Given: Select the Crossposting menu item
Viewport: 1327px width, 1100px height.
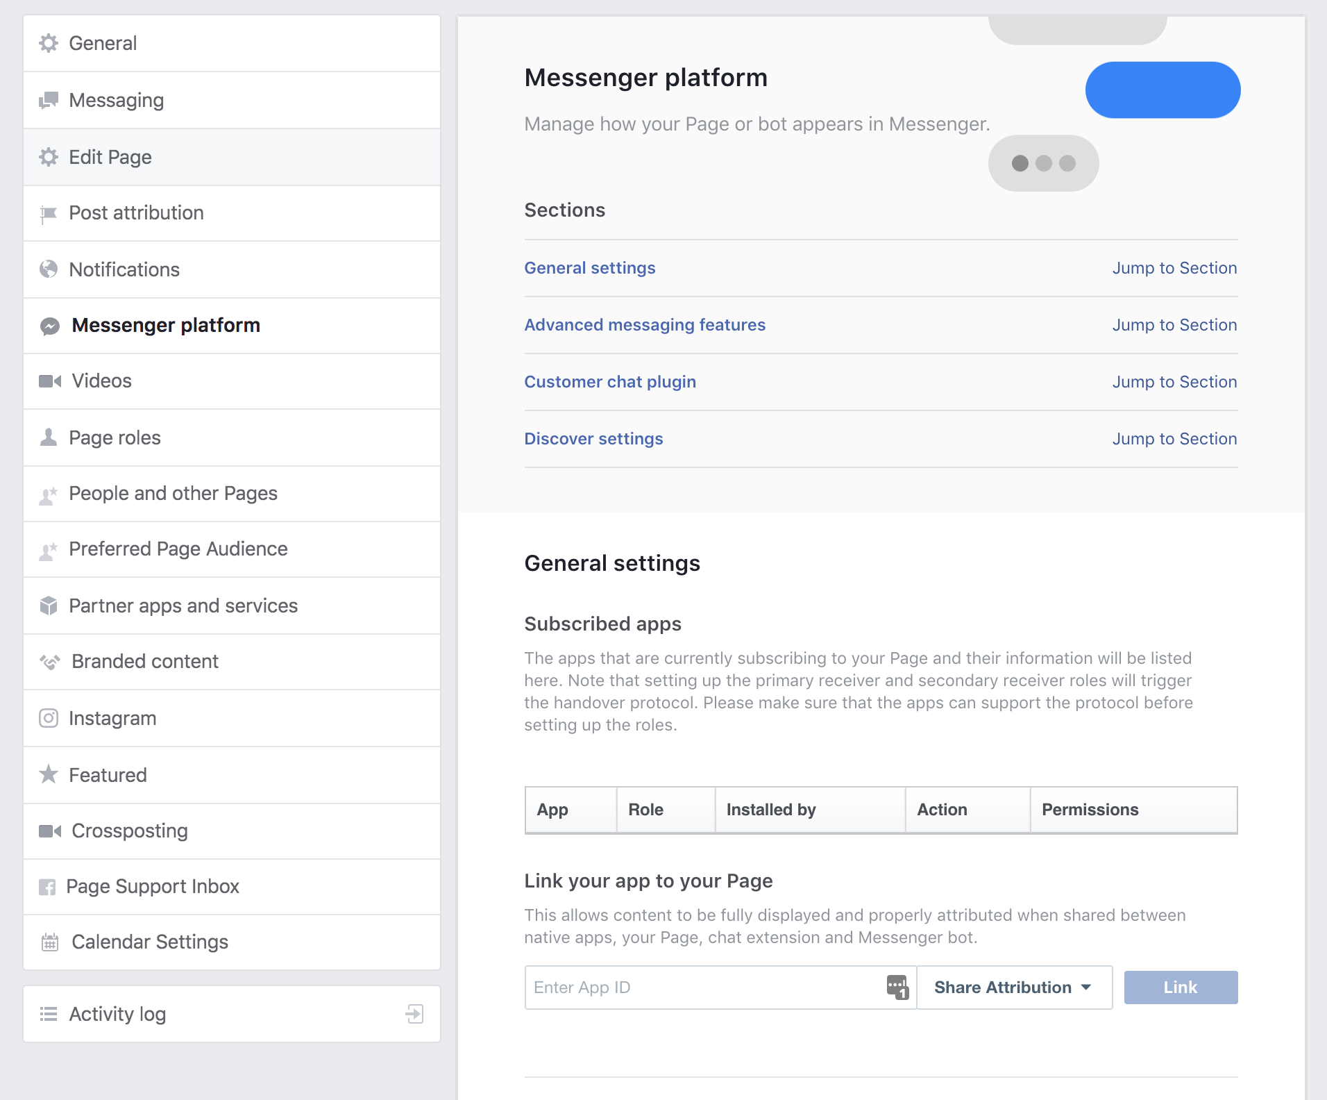Looking at the screenshot, I should 232,831.
